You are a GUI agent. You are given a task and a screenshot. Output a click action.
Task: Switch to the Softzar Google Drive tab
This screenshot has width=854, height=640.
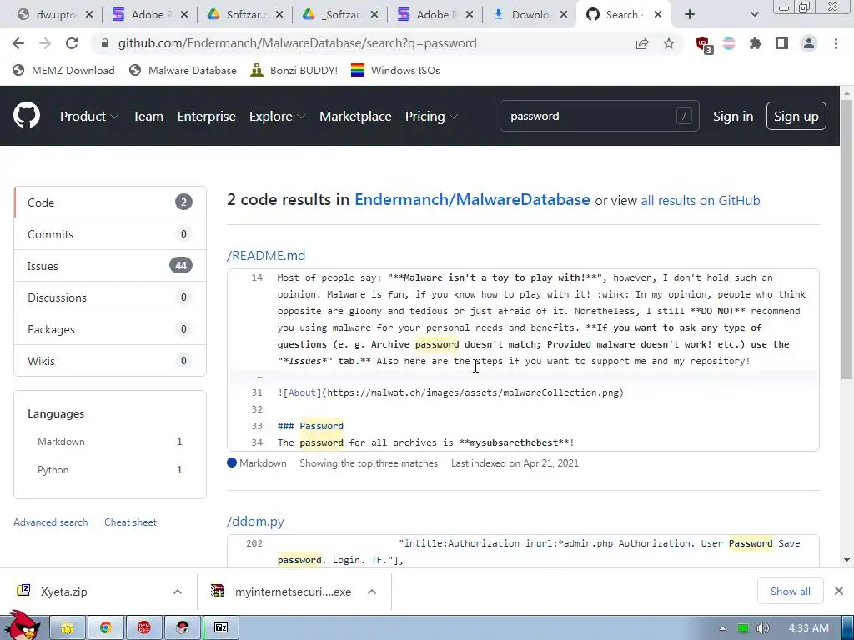click(245, 15)
